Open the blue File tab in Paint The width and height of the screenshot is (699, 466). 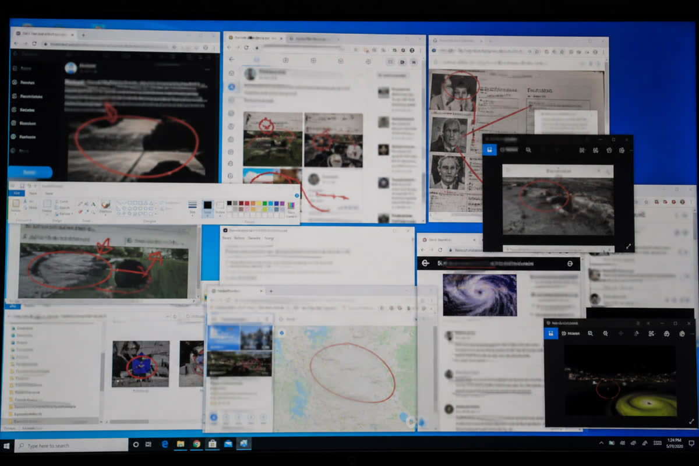[x=17, y=193]
